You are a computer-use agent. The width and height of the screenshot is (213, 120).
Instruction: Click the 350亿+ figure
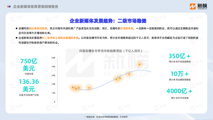[179, 56]
